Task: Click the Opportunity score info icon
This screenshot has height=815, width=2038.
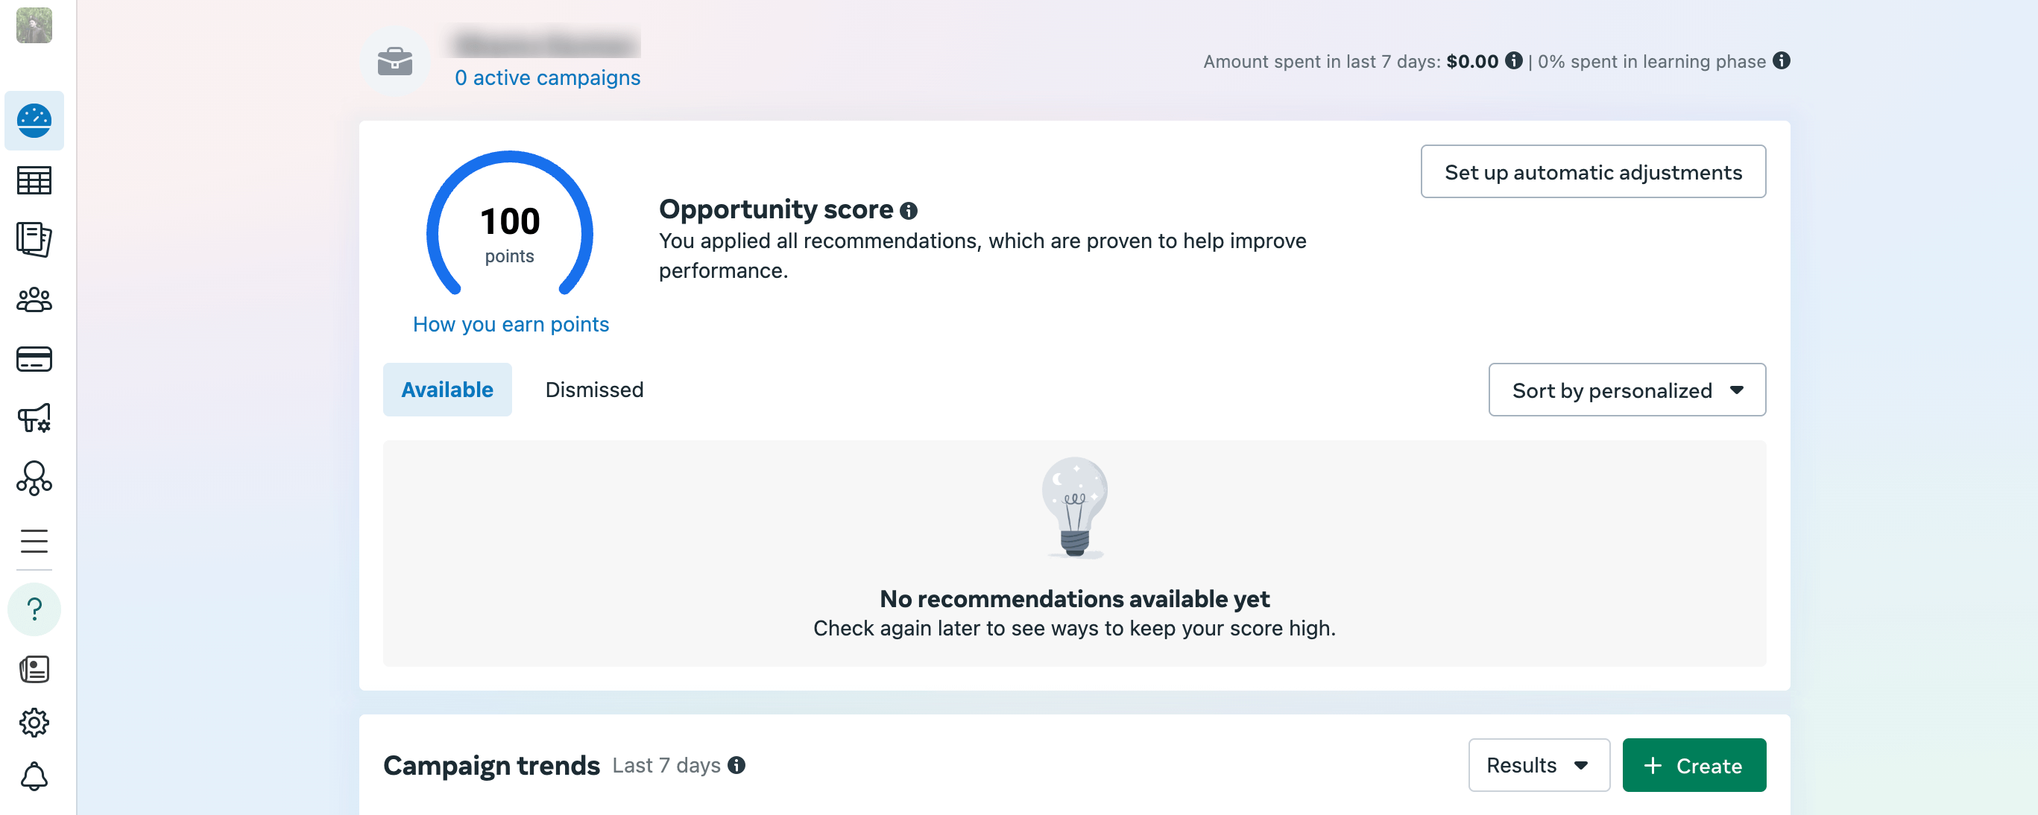Action: point(909,210)
